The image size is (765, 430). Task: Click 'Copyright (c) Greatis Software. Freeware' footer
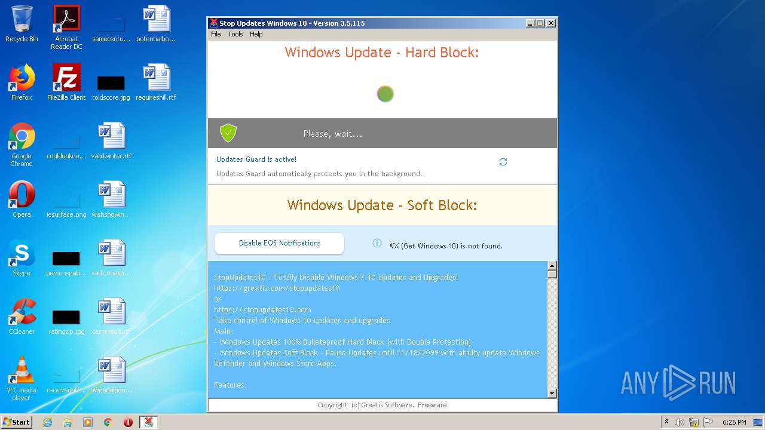pyautogui.click(x=382, y=405)
